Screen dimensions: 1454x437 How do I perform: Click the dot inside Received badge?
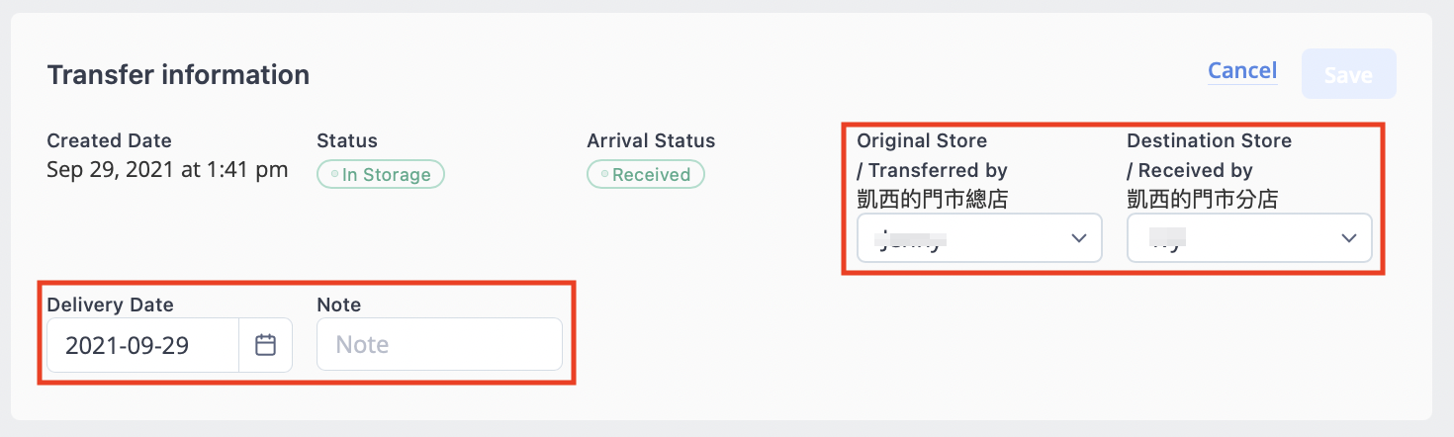[x=604, y=175]
